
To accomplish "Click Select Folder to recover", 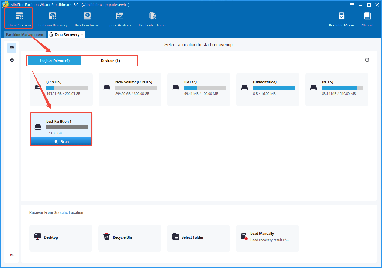I will (198, 237).
